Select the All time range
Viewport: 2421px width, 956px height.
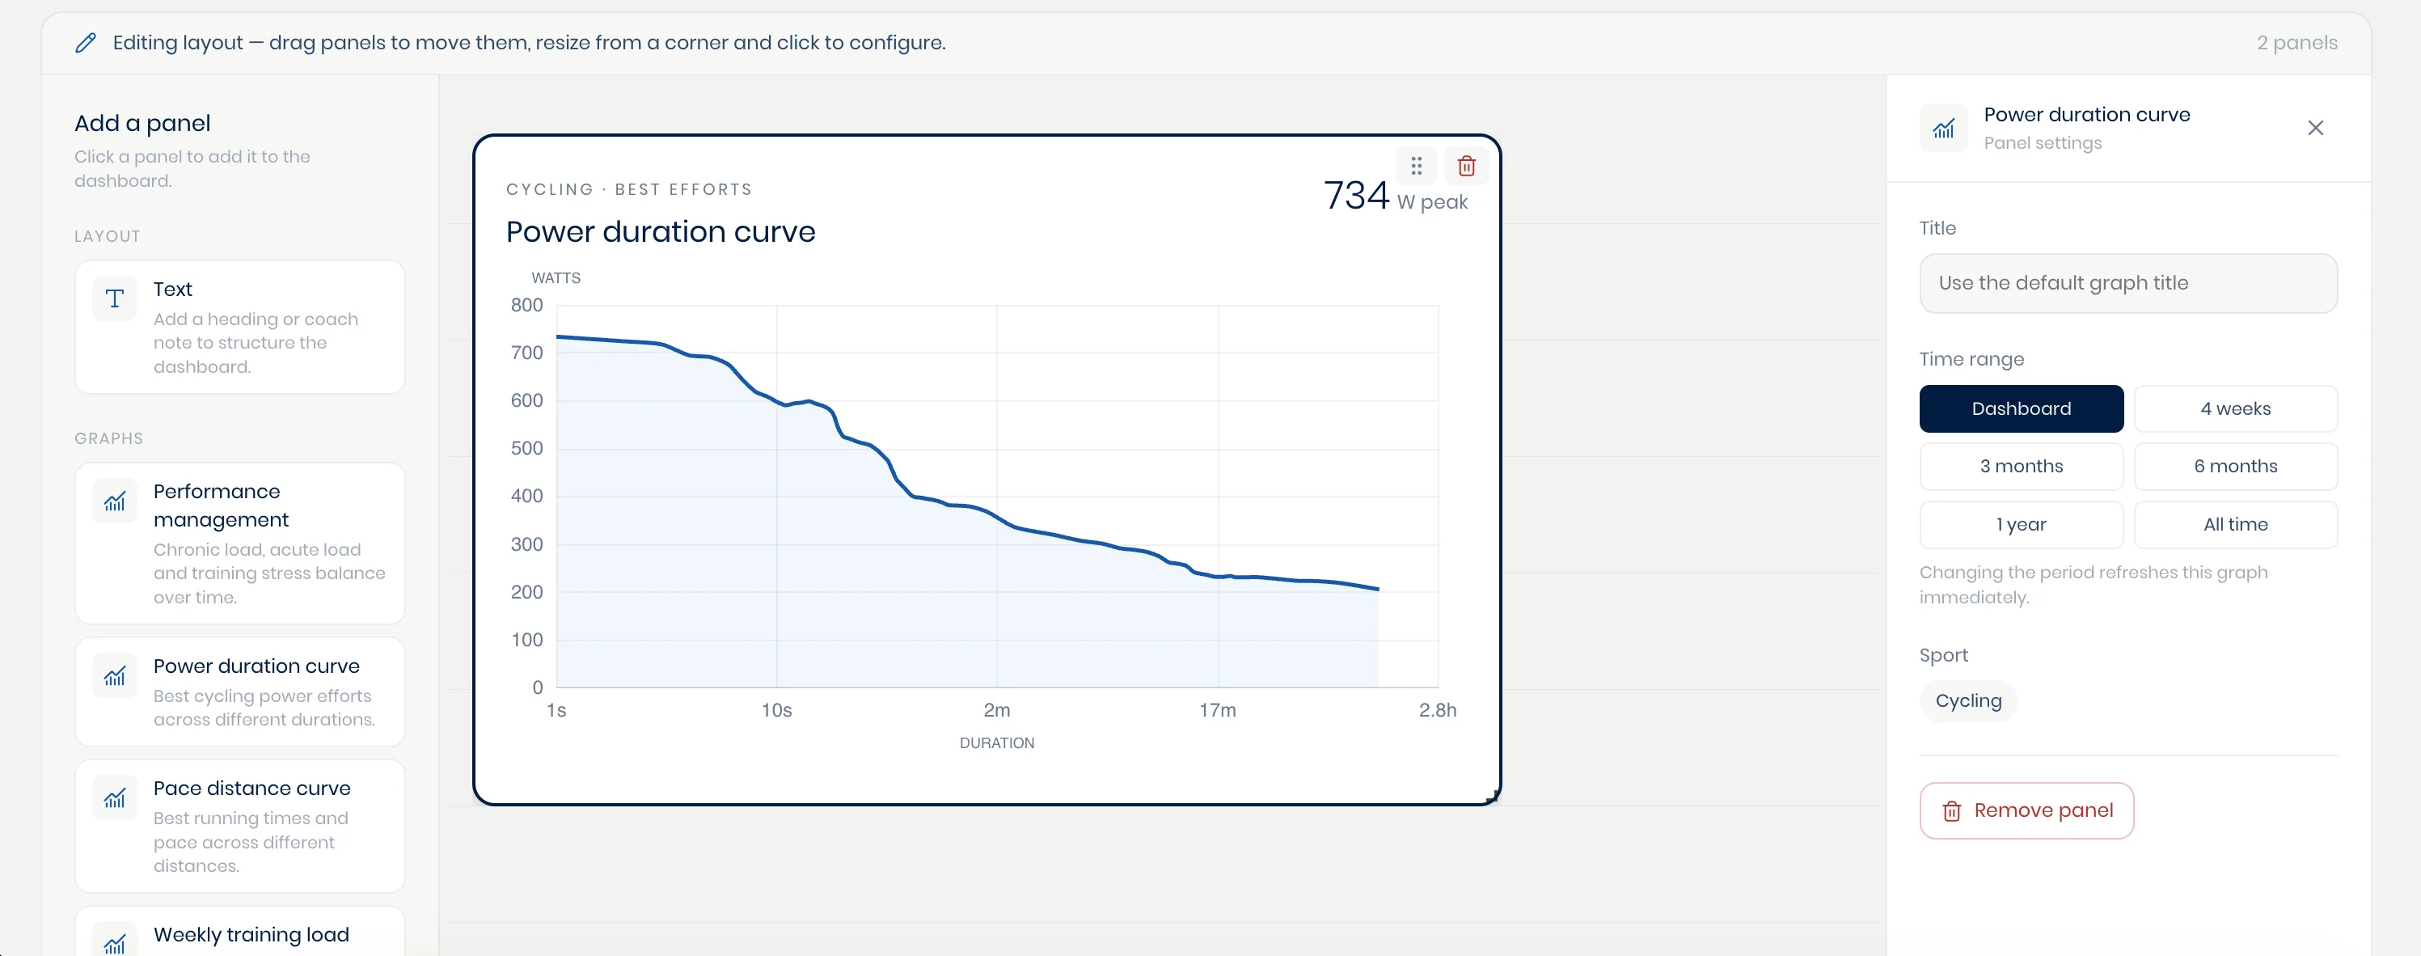tap(2236, 525)
